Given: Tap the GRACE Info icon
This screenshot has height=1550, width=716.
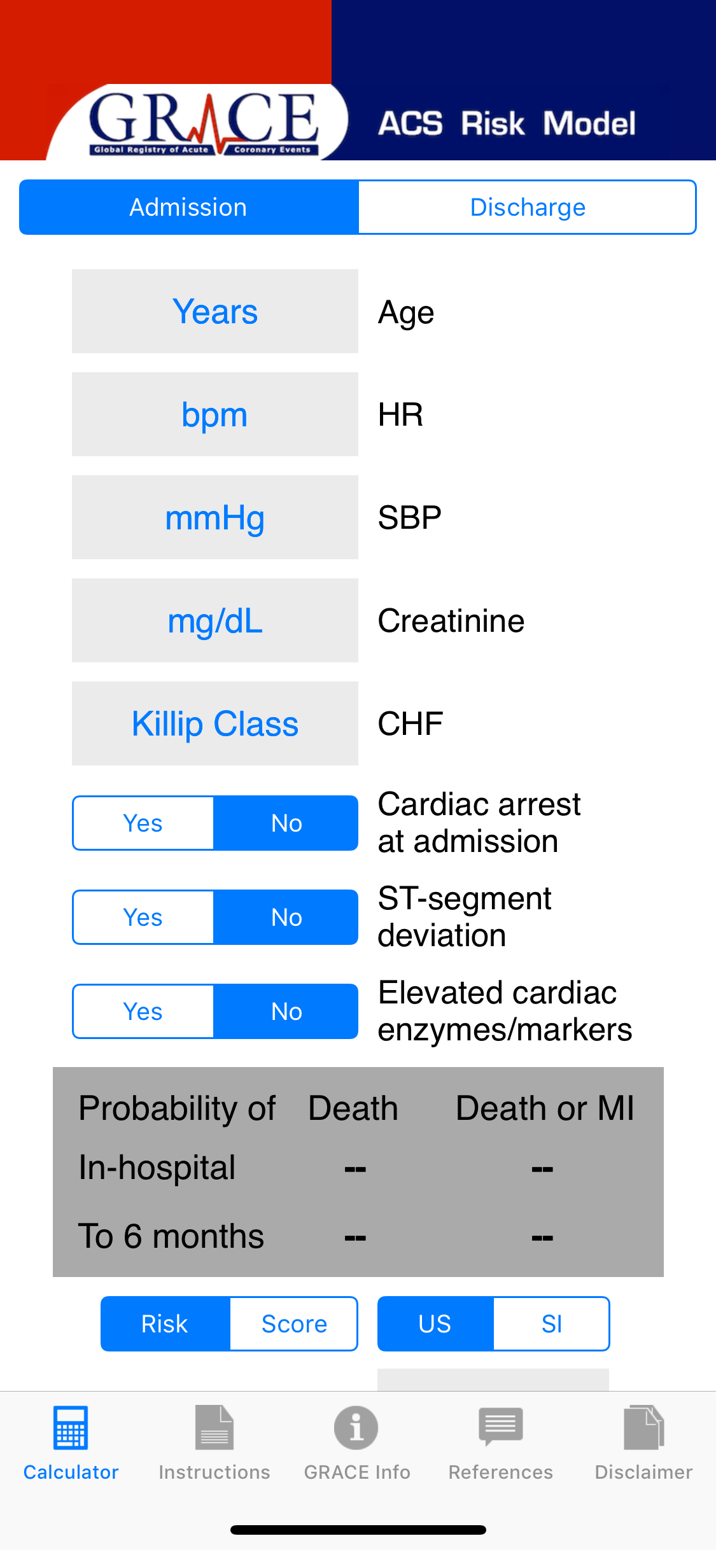Looking at the screenshot, I should point(356,1429).
